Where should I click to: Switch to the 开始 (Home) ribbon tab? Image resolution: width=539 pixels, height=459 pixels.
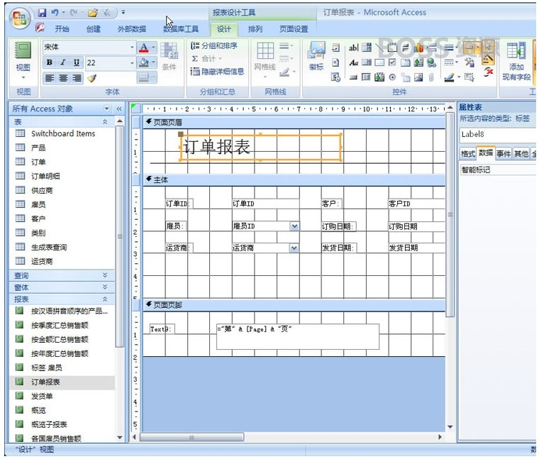pyautogui.click(x=62, y=29)
